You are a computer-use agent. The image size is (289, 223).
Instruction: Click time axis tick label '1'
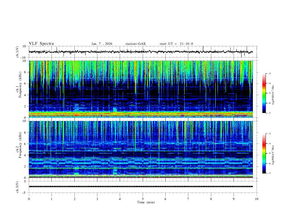[51, 199]
